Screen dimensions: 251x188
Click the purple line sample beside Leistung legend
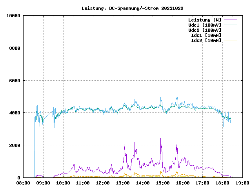[231, 20]
